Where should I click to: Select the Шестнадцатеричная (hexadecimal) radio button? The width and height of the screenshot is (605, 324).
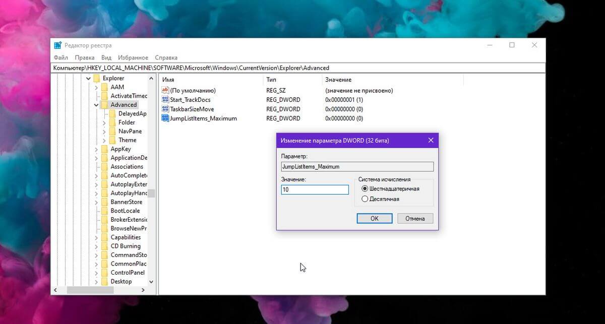click(x=365, y=188)
